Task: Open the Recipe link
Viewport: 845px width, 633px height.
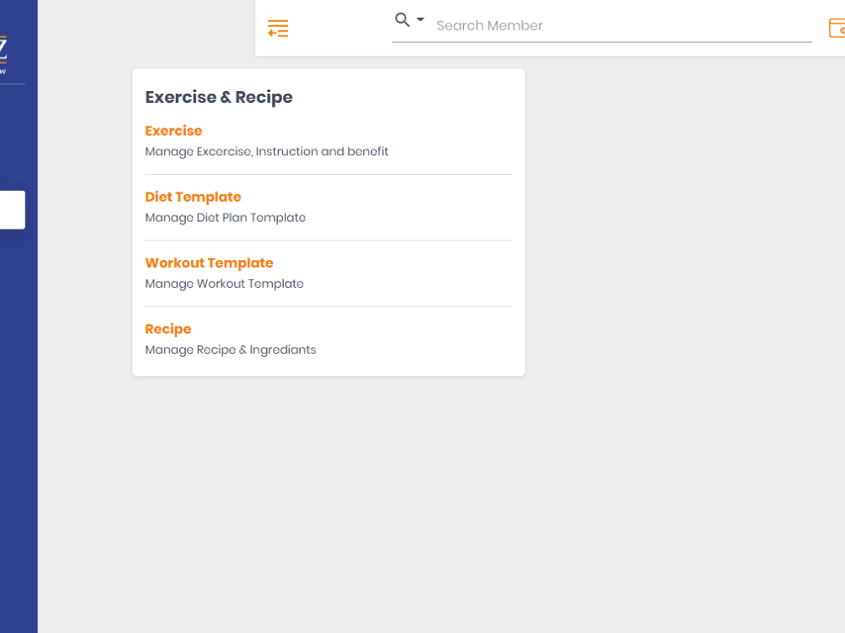Action: click(x=168, y=329)
